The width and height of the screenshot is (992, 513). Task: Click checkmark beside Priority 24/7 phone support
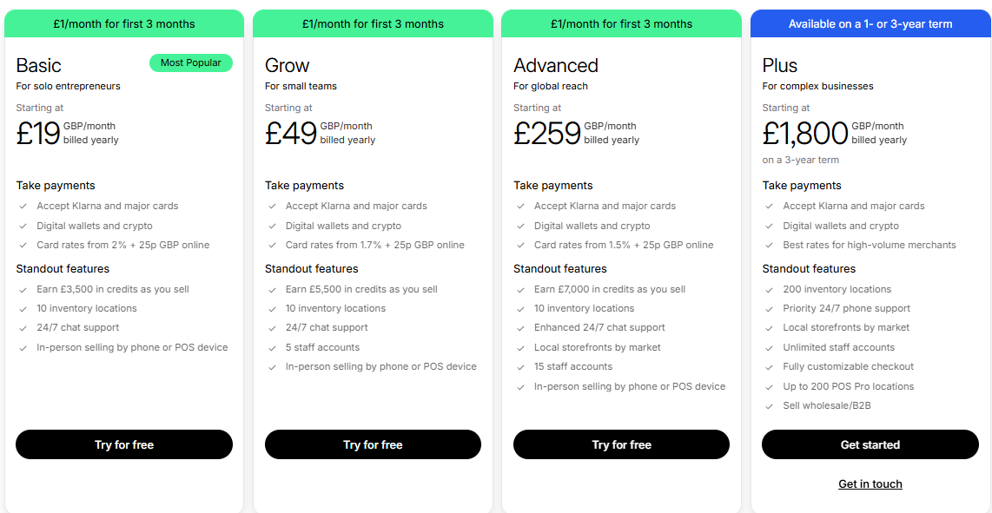click(769, 309)
